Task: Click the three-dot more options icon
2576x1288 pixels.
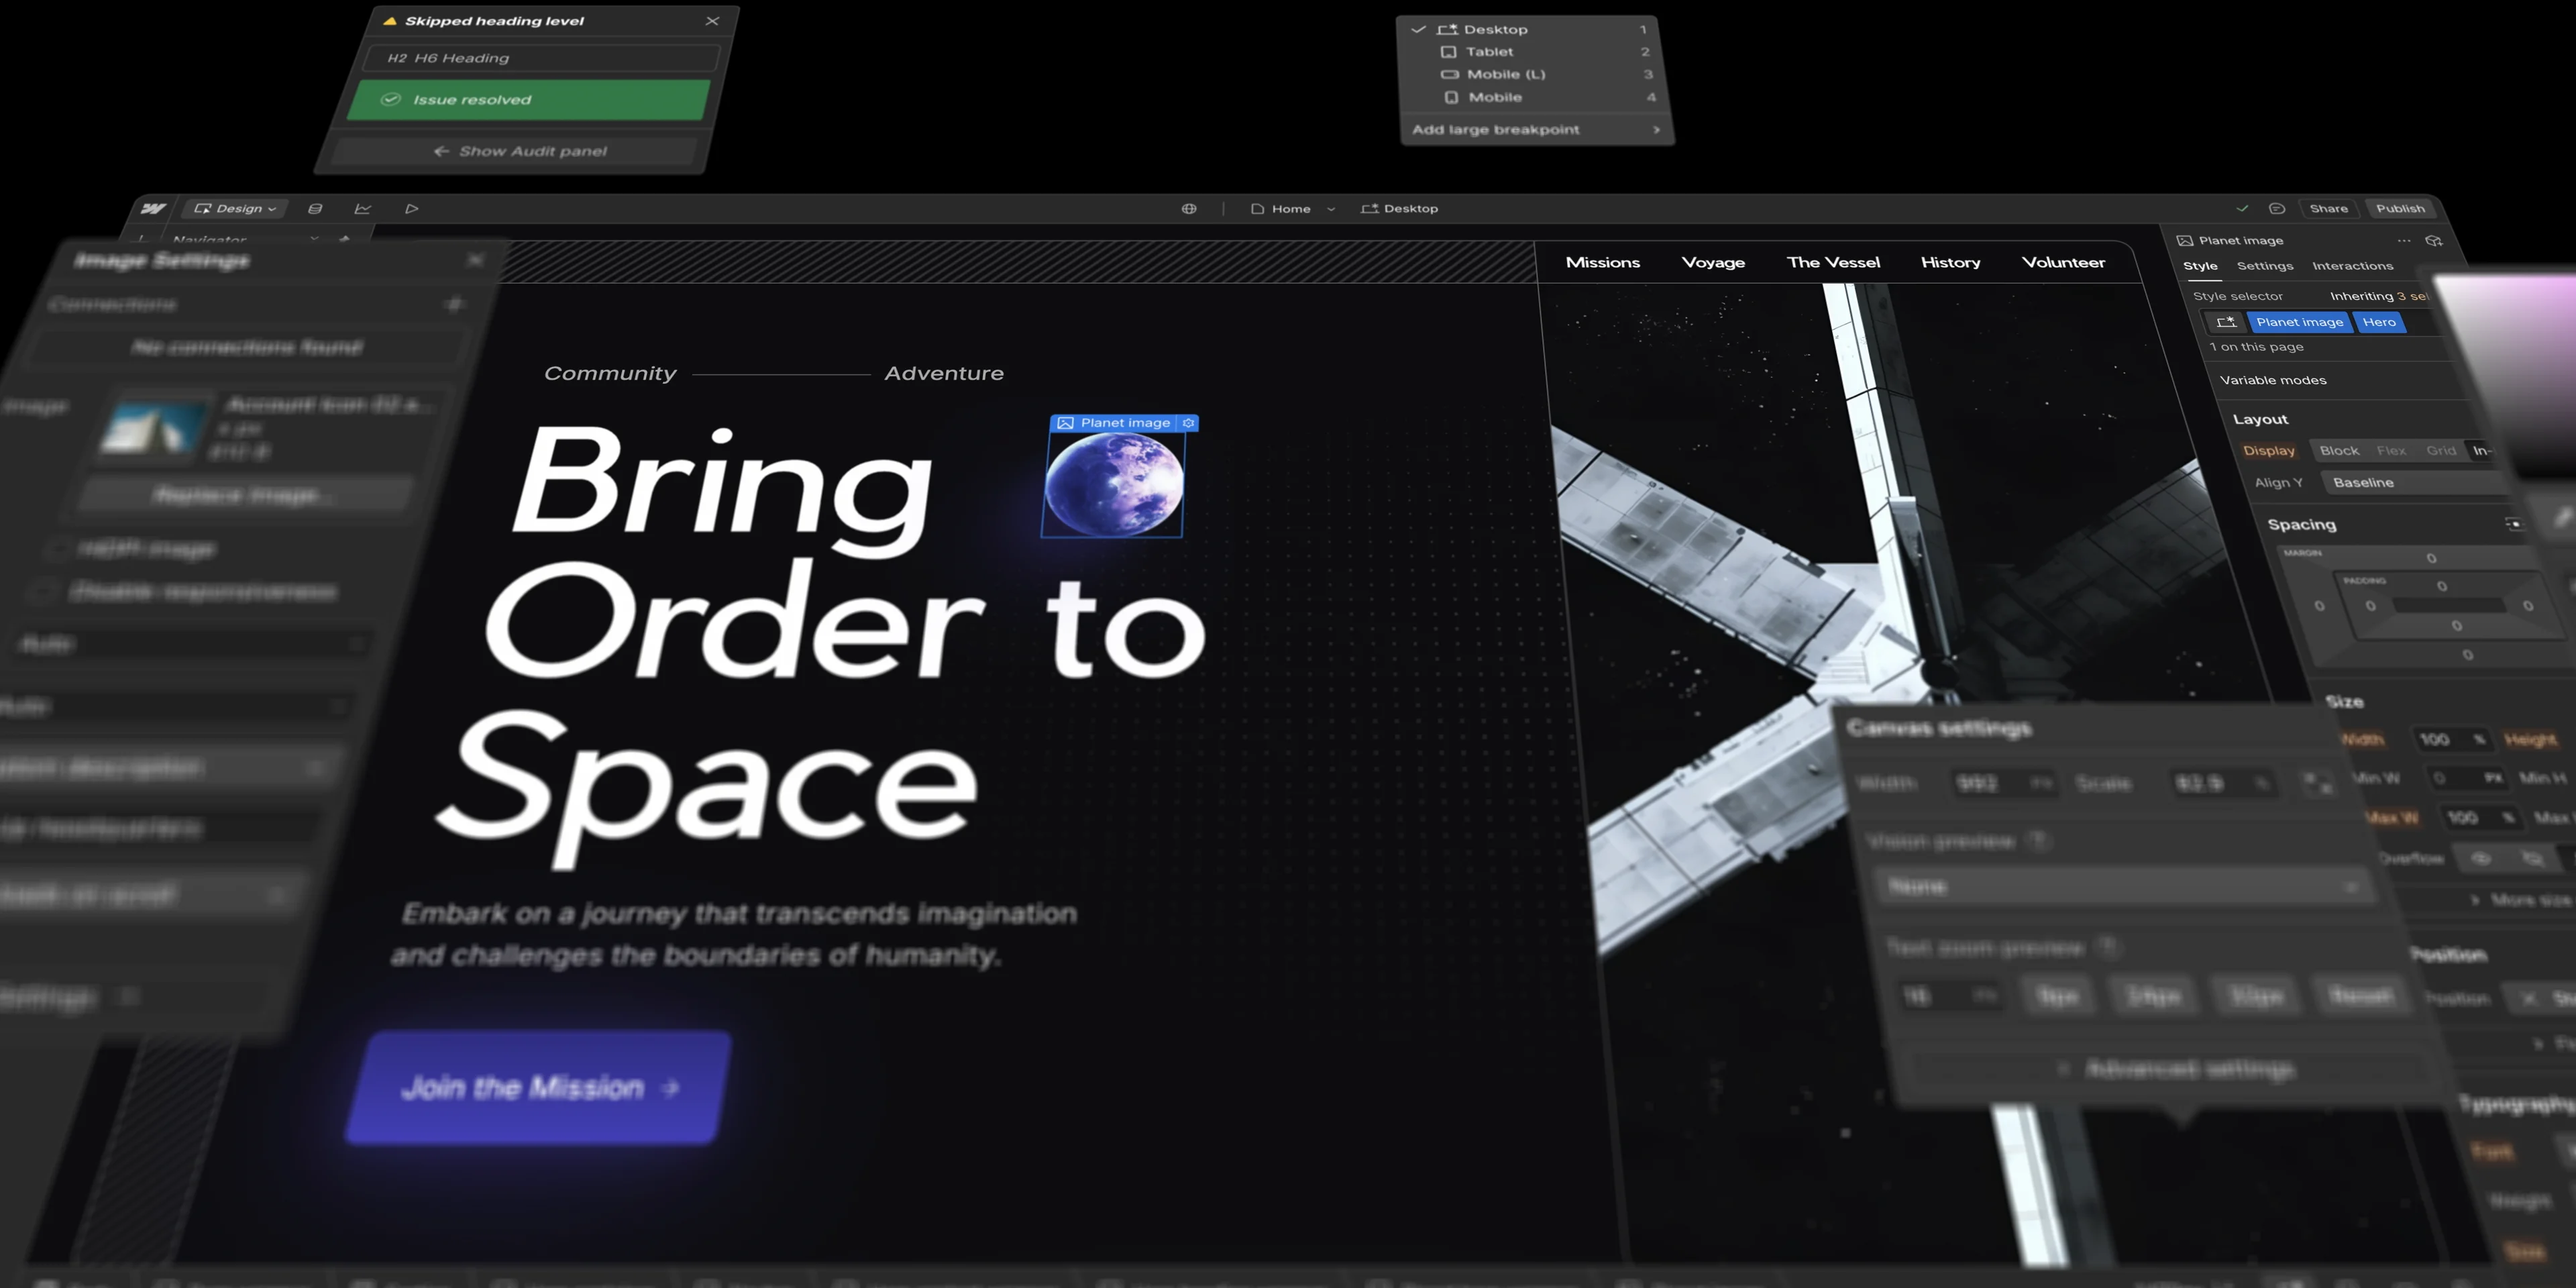Action: [2403, 241]
